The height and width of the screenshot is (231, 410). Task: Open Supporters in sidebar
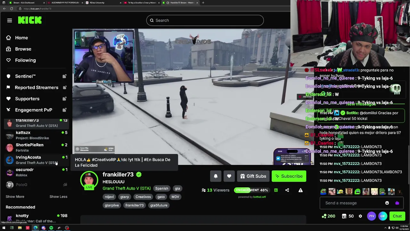tap(27, 99)
